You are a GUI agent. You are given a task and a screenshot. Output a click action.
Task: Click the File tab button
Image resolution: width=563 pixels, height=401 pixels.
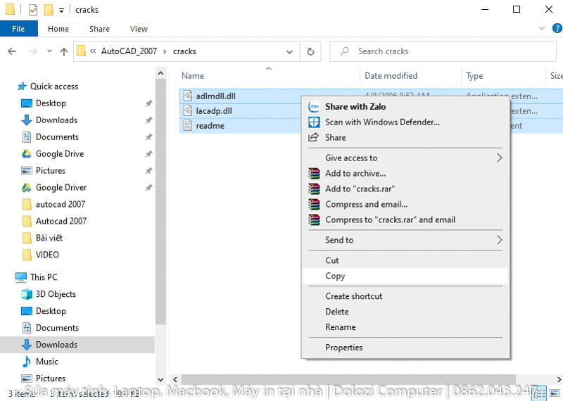click(18, 29)
